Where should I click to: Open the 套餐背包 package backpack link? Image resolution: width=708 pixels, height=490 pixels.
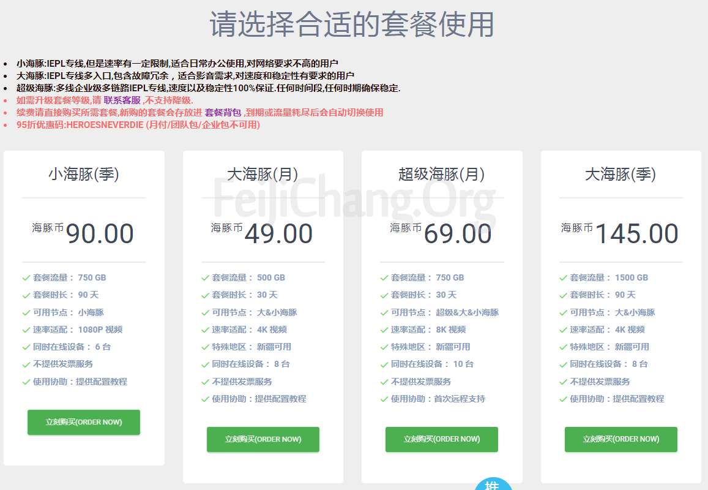[223, 113]
